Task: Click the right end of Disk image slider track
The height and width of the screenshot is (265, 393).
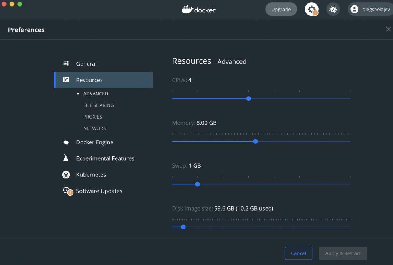Action: pos(350,227)
